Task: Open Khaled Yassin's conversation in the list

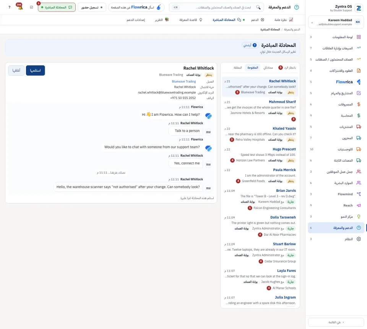Action: pos(260,134)
